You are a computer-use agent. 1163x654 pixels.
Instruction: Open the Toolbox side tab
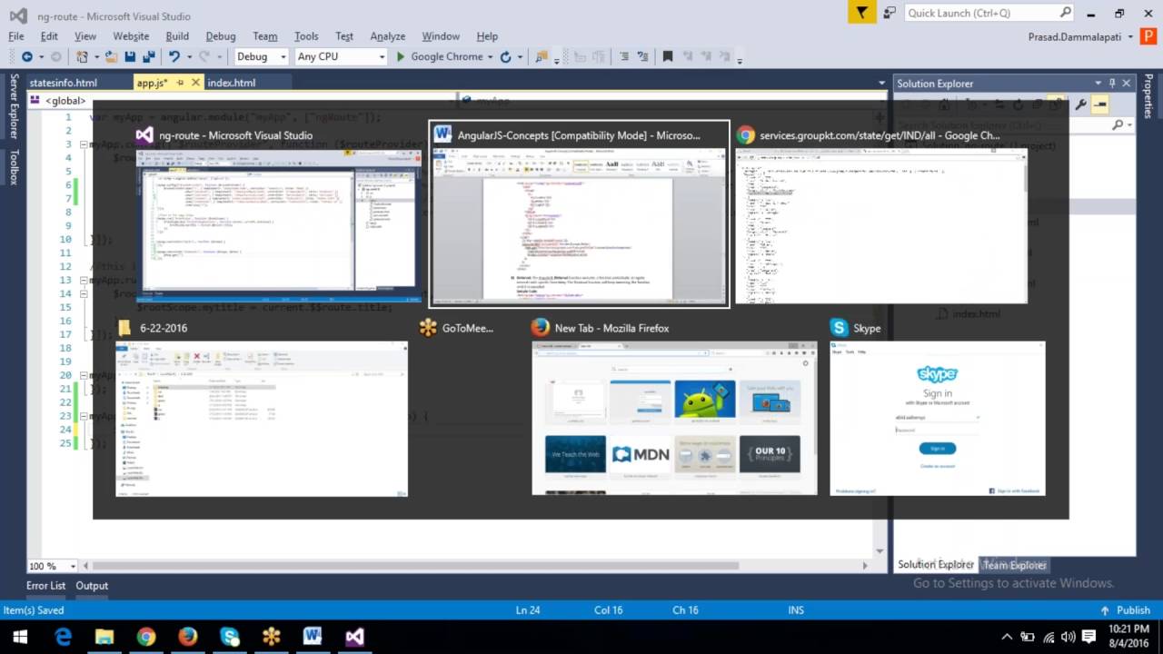pyautogui.click(x=14, y=166)
